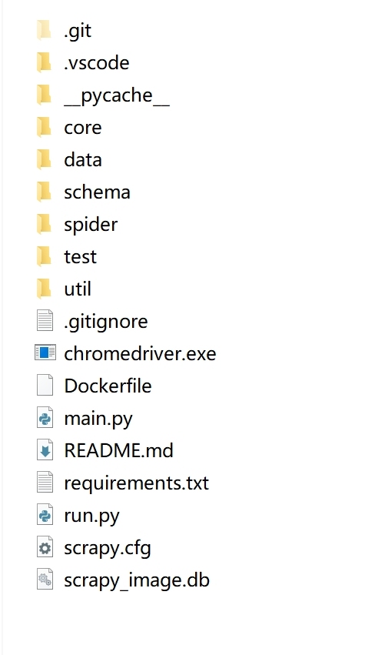Viewport: 365px width, 655px height.
Task: Select the blank Dockerfile icon
Action: [x=45, y=385]
